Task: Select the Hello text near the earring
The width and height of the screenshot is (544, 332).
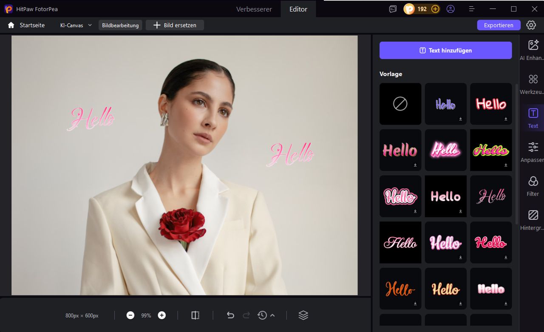Action: 91,118
